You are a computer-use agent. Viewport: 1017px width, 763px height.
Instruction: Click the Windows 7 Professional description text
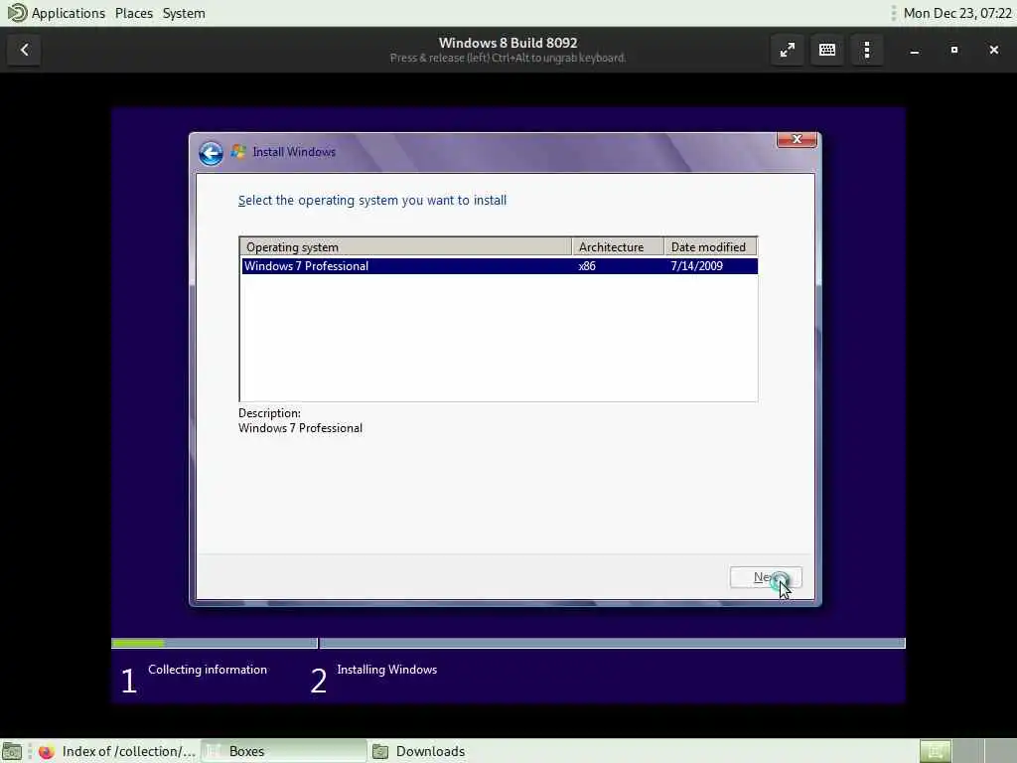tap(300, 428)
